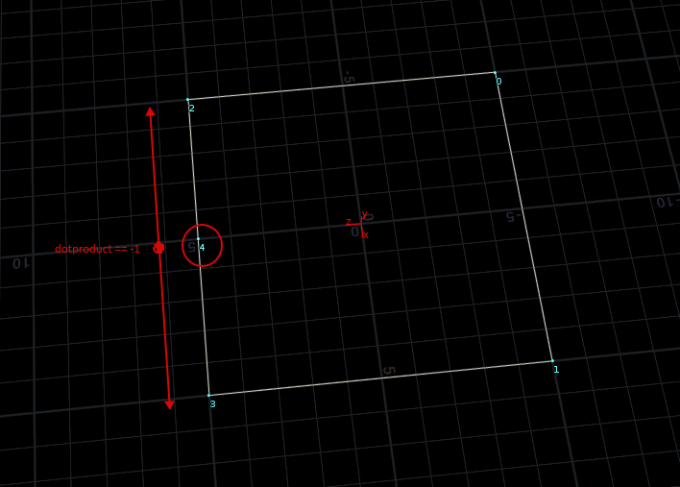Select point 0 at the top-right corner
Screen dimensions: 680x487
tap(495, 73)
